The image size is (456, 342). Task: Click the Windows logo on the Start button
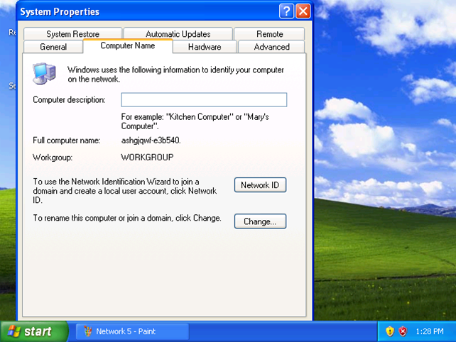(14, 331)
